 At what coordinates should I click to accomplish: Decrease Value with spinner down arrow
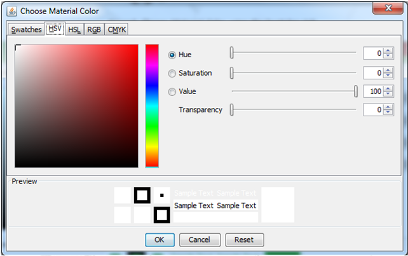[x=388, y=95]
